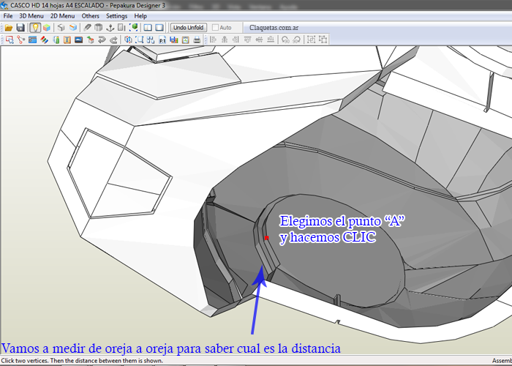Click the group parts icon
The width and height of the screenshot is (512, 366).
coord(311,40)
